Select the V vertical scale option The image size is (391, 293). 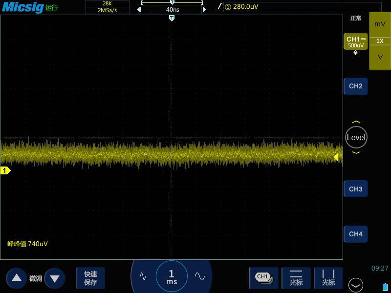380,57
